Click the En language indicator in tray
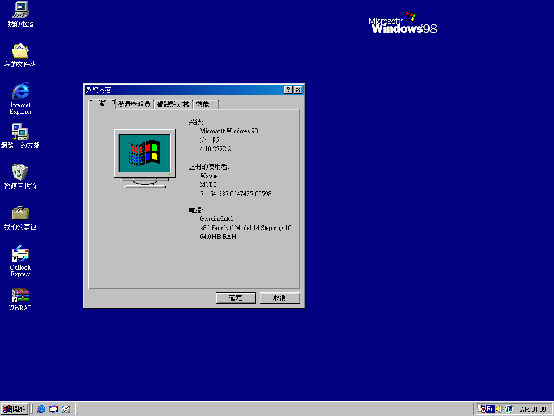This screenshot has width=554, height=416. tap(490, 409)
